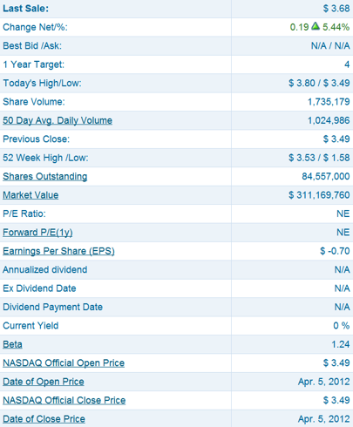Select the Change Net/% label
Image resolution: width=353 pixels, height=427 pixels.
pos(35,27)
